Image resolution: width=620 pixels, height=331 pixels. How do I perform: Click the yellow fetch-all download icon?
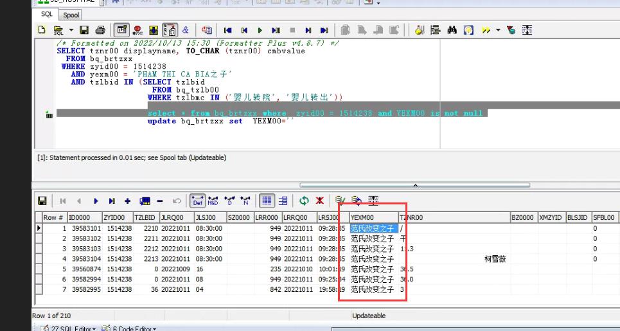(154, 30)
